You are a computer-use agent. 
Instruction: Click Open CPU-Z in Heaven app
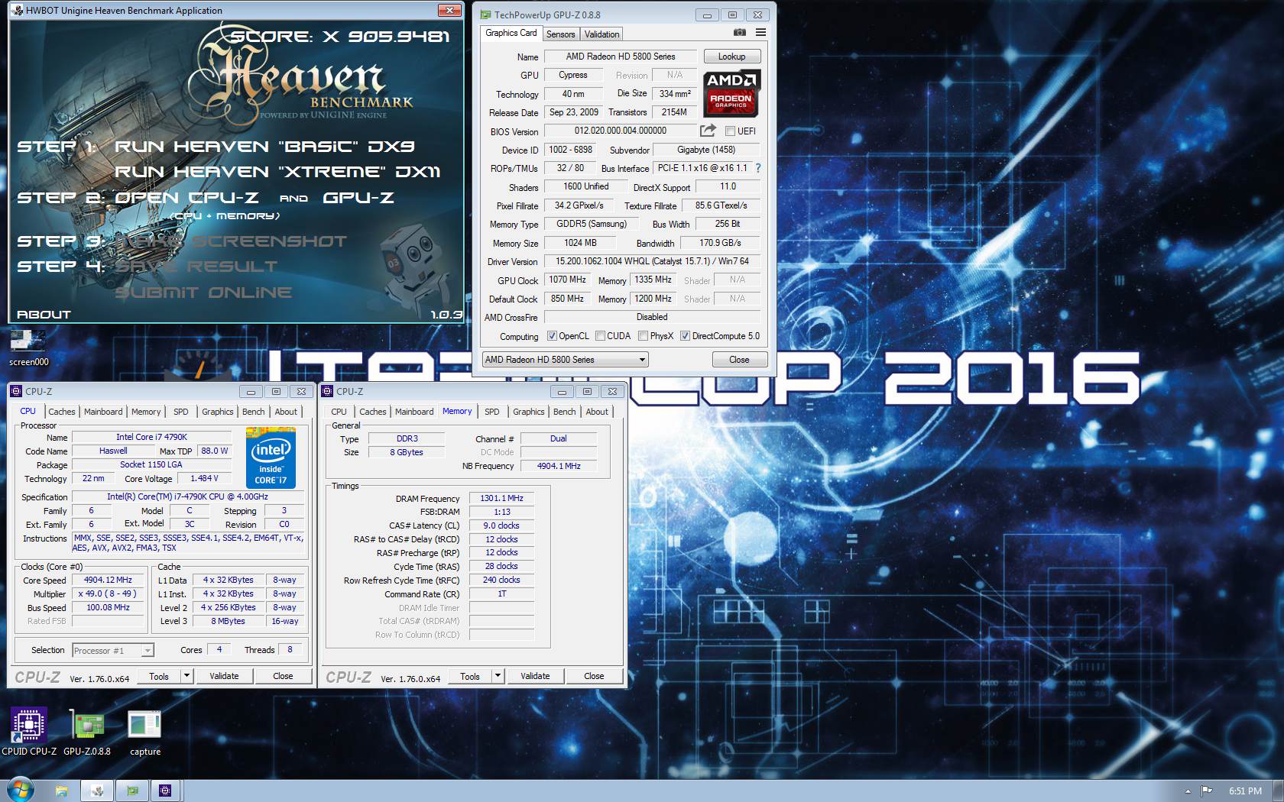click(x=186, y=197)
